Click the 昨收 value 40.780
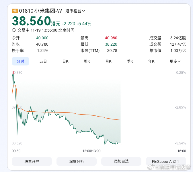Screen dimensions: 193x172 (x=42, y=44)
